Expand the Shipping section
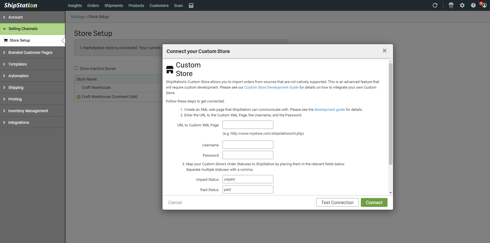The height and width of the screenshot is (243, 490). (x=32, y=87)
